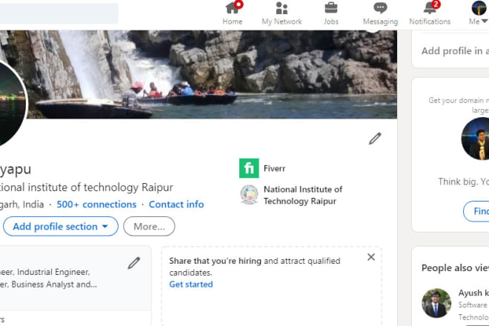Open the Me profile menu dropdown
The width and height of the screenshot is (489, 326).
coord(479,14)
